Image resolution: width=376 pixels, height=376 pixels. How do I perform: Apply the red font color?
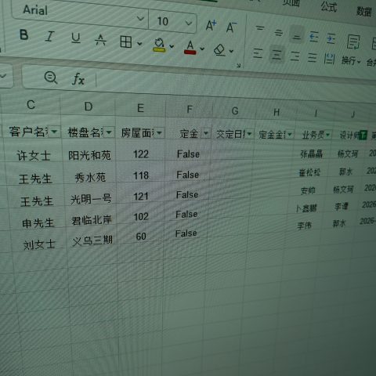(190, 47)
